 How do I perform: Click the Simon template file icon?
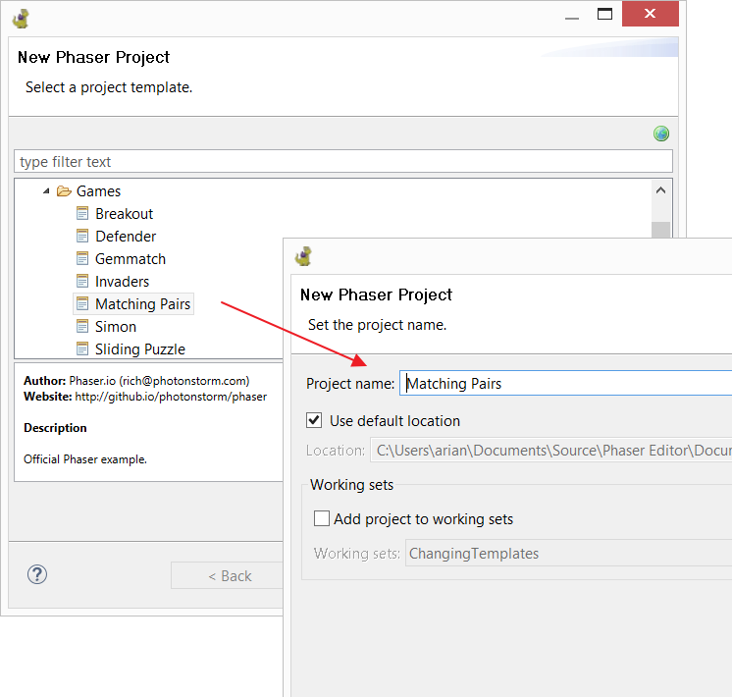[82, 326]
